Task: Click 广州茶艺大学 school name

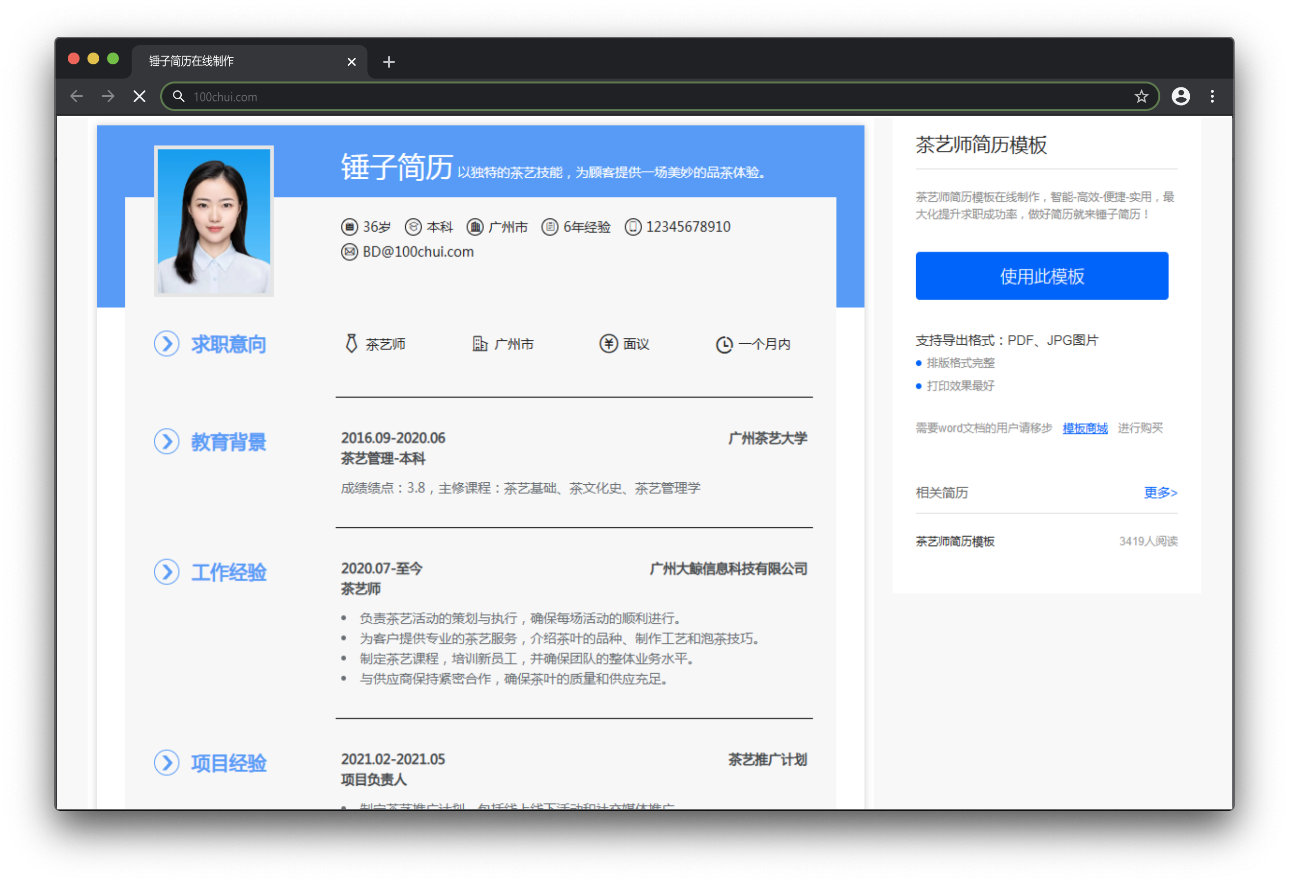Action: (x=768, y=438)
